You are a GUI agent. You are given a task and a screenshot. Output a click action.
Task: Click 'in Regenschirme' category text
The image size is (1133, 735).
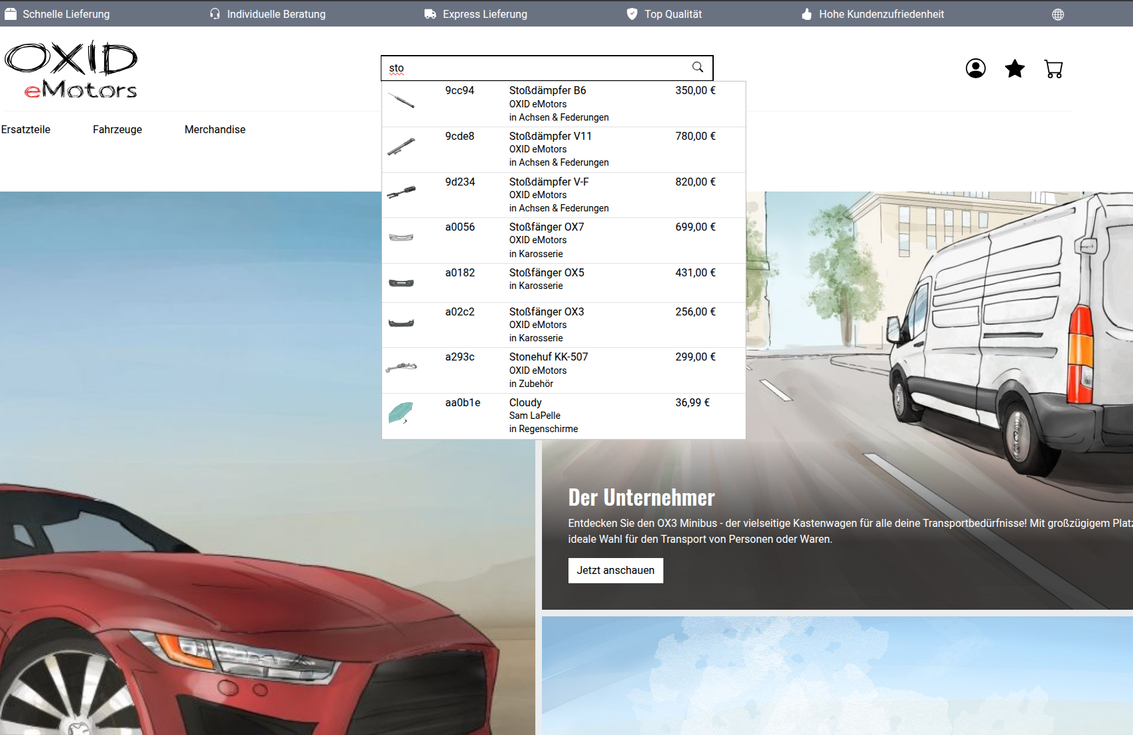coord(543,429)
